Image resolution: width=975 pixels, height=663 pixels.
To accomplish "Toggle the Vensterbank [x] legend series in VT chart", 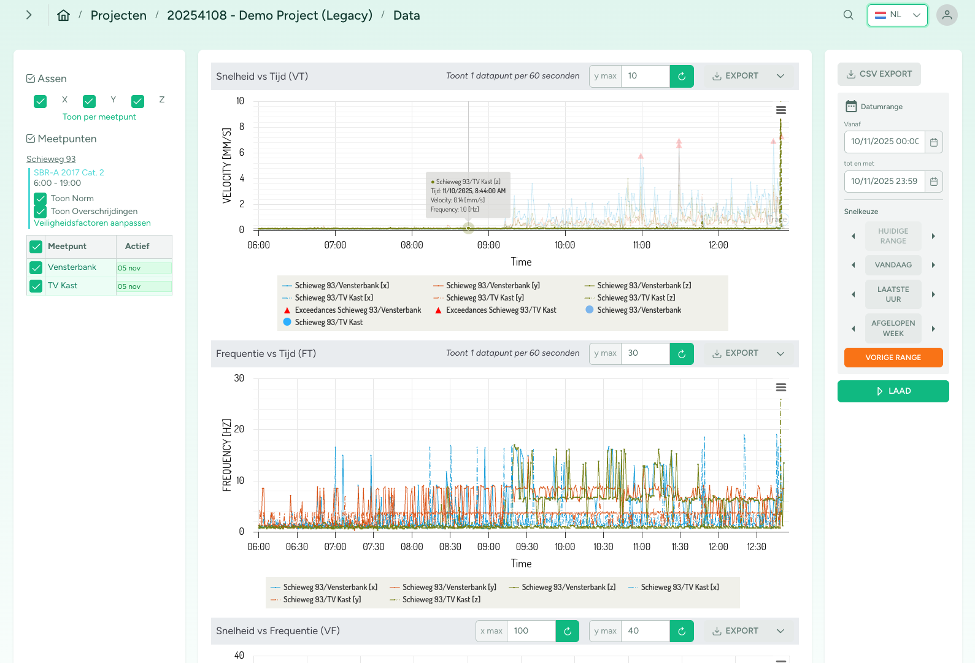I will pyautogui.click(x=336, y=286).
